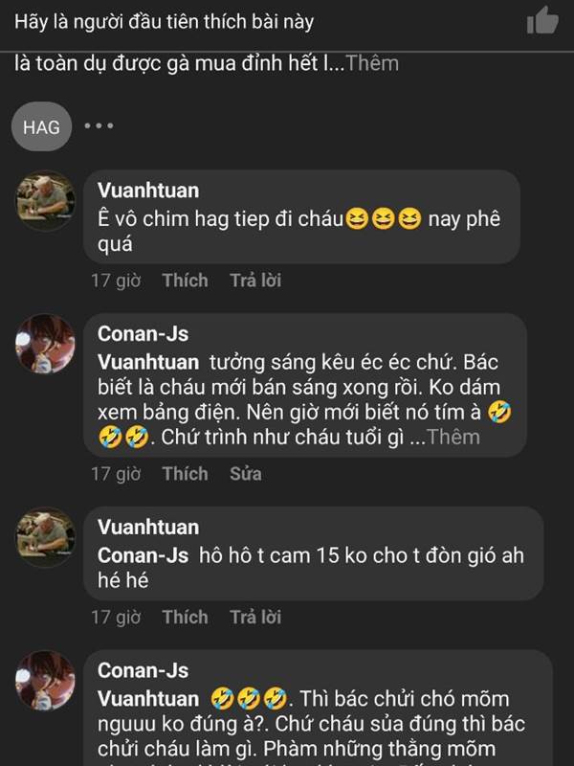Viewport: 574px width, 766px height.
Task: Open the three-dot menu beside HAG
Action: [99, 126]
